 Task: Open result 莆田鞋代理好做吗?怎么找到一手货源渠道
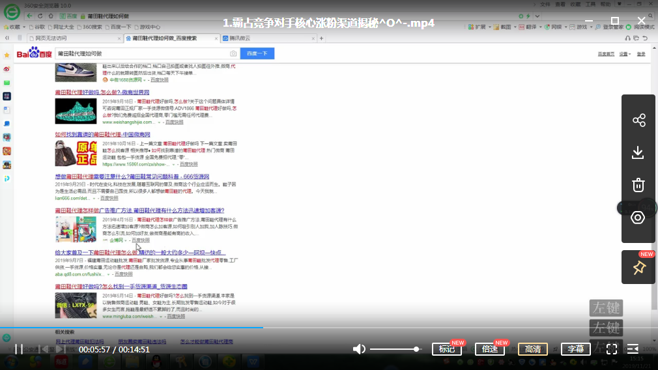pos(121,287)
